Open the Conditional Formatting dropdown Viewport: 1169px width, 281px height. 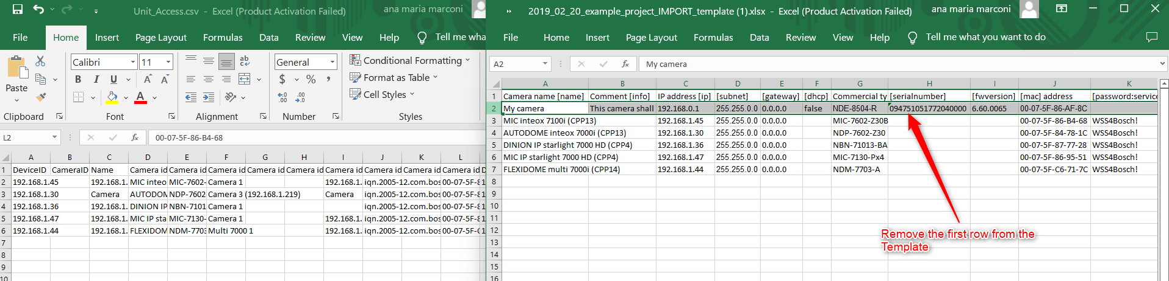coord(410,60)
